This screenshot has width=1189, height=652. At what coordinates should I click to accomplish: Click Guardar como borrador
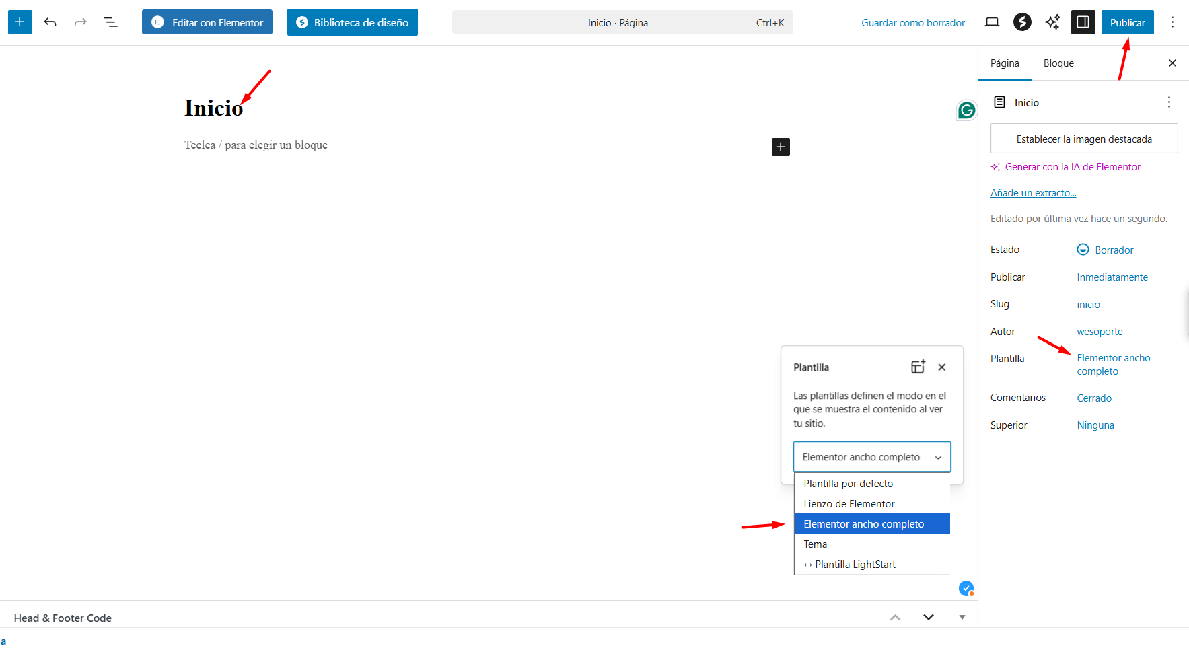pyautogui.click(x=913, y=22)
